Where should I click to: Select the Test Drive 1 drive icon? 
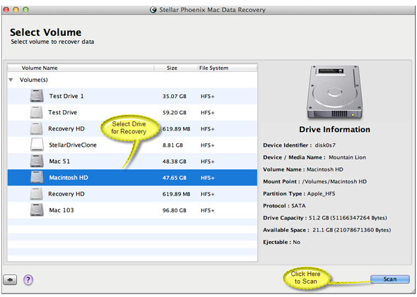(37, 96)
